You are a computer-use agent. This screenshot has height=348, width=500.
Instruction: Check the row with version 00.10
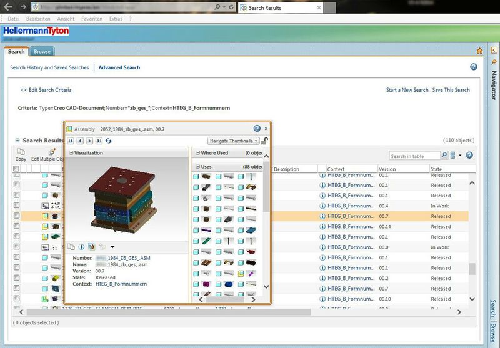(17, 298)
